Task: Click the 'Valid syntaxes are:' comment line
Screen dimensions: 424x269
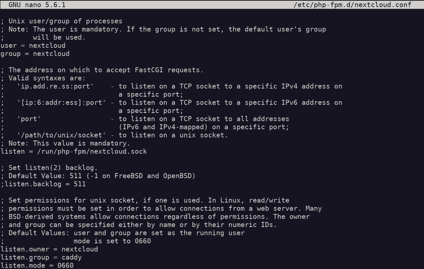Action: pyautogui.click(x=47, y=78)
